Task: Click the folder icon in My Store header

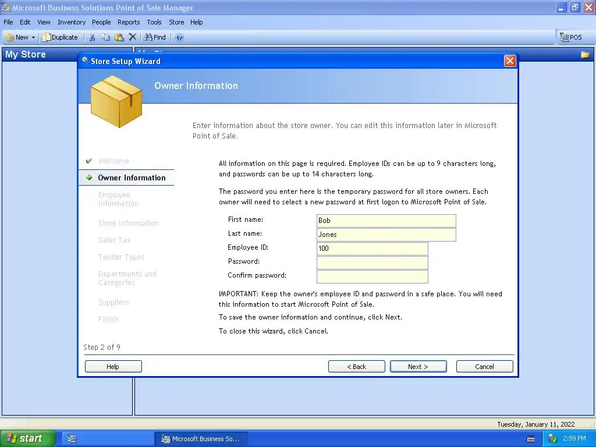Action: [x=585, y=55]
